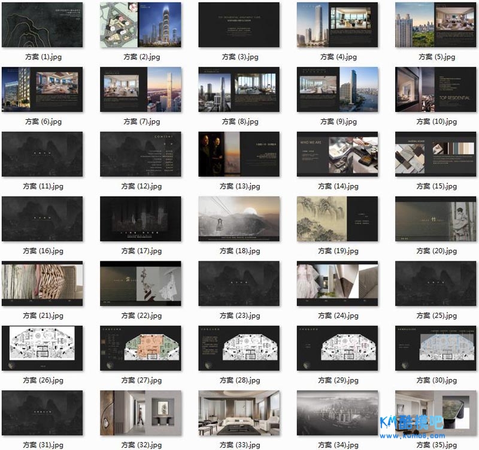Click the 方案 (5).jpg thumbnail image
This screenshot has width=479, height=450.
(x=435, y=25)
